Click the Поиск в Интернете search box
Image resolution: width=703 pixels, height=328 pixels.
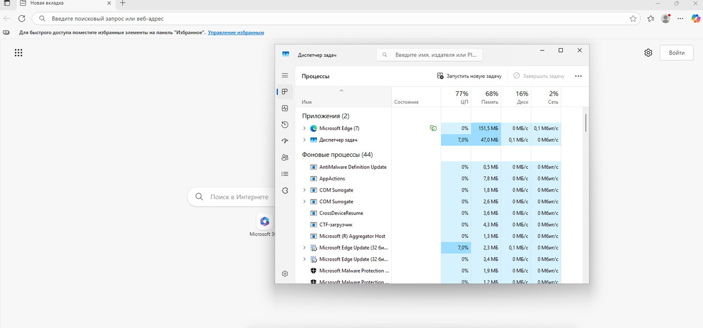tap(232, 197)
